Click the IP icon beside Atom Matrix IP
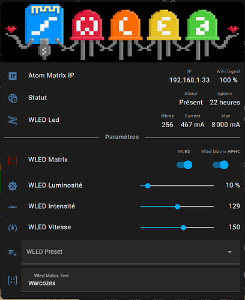The height and width of the screenshot is (300, 245). coord(13,76)
